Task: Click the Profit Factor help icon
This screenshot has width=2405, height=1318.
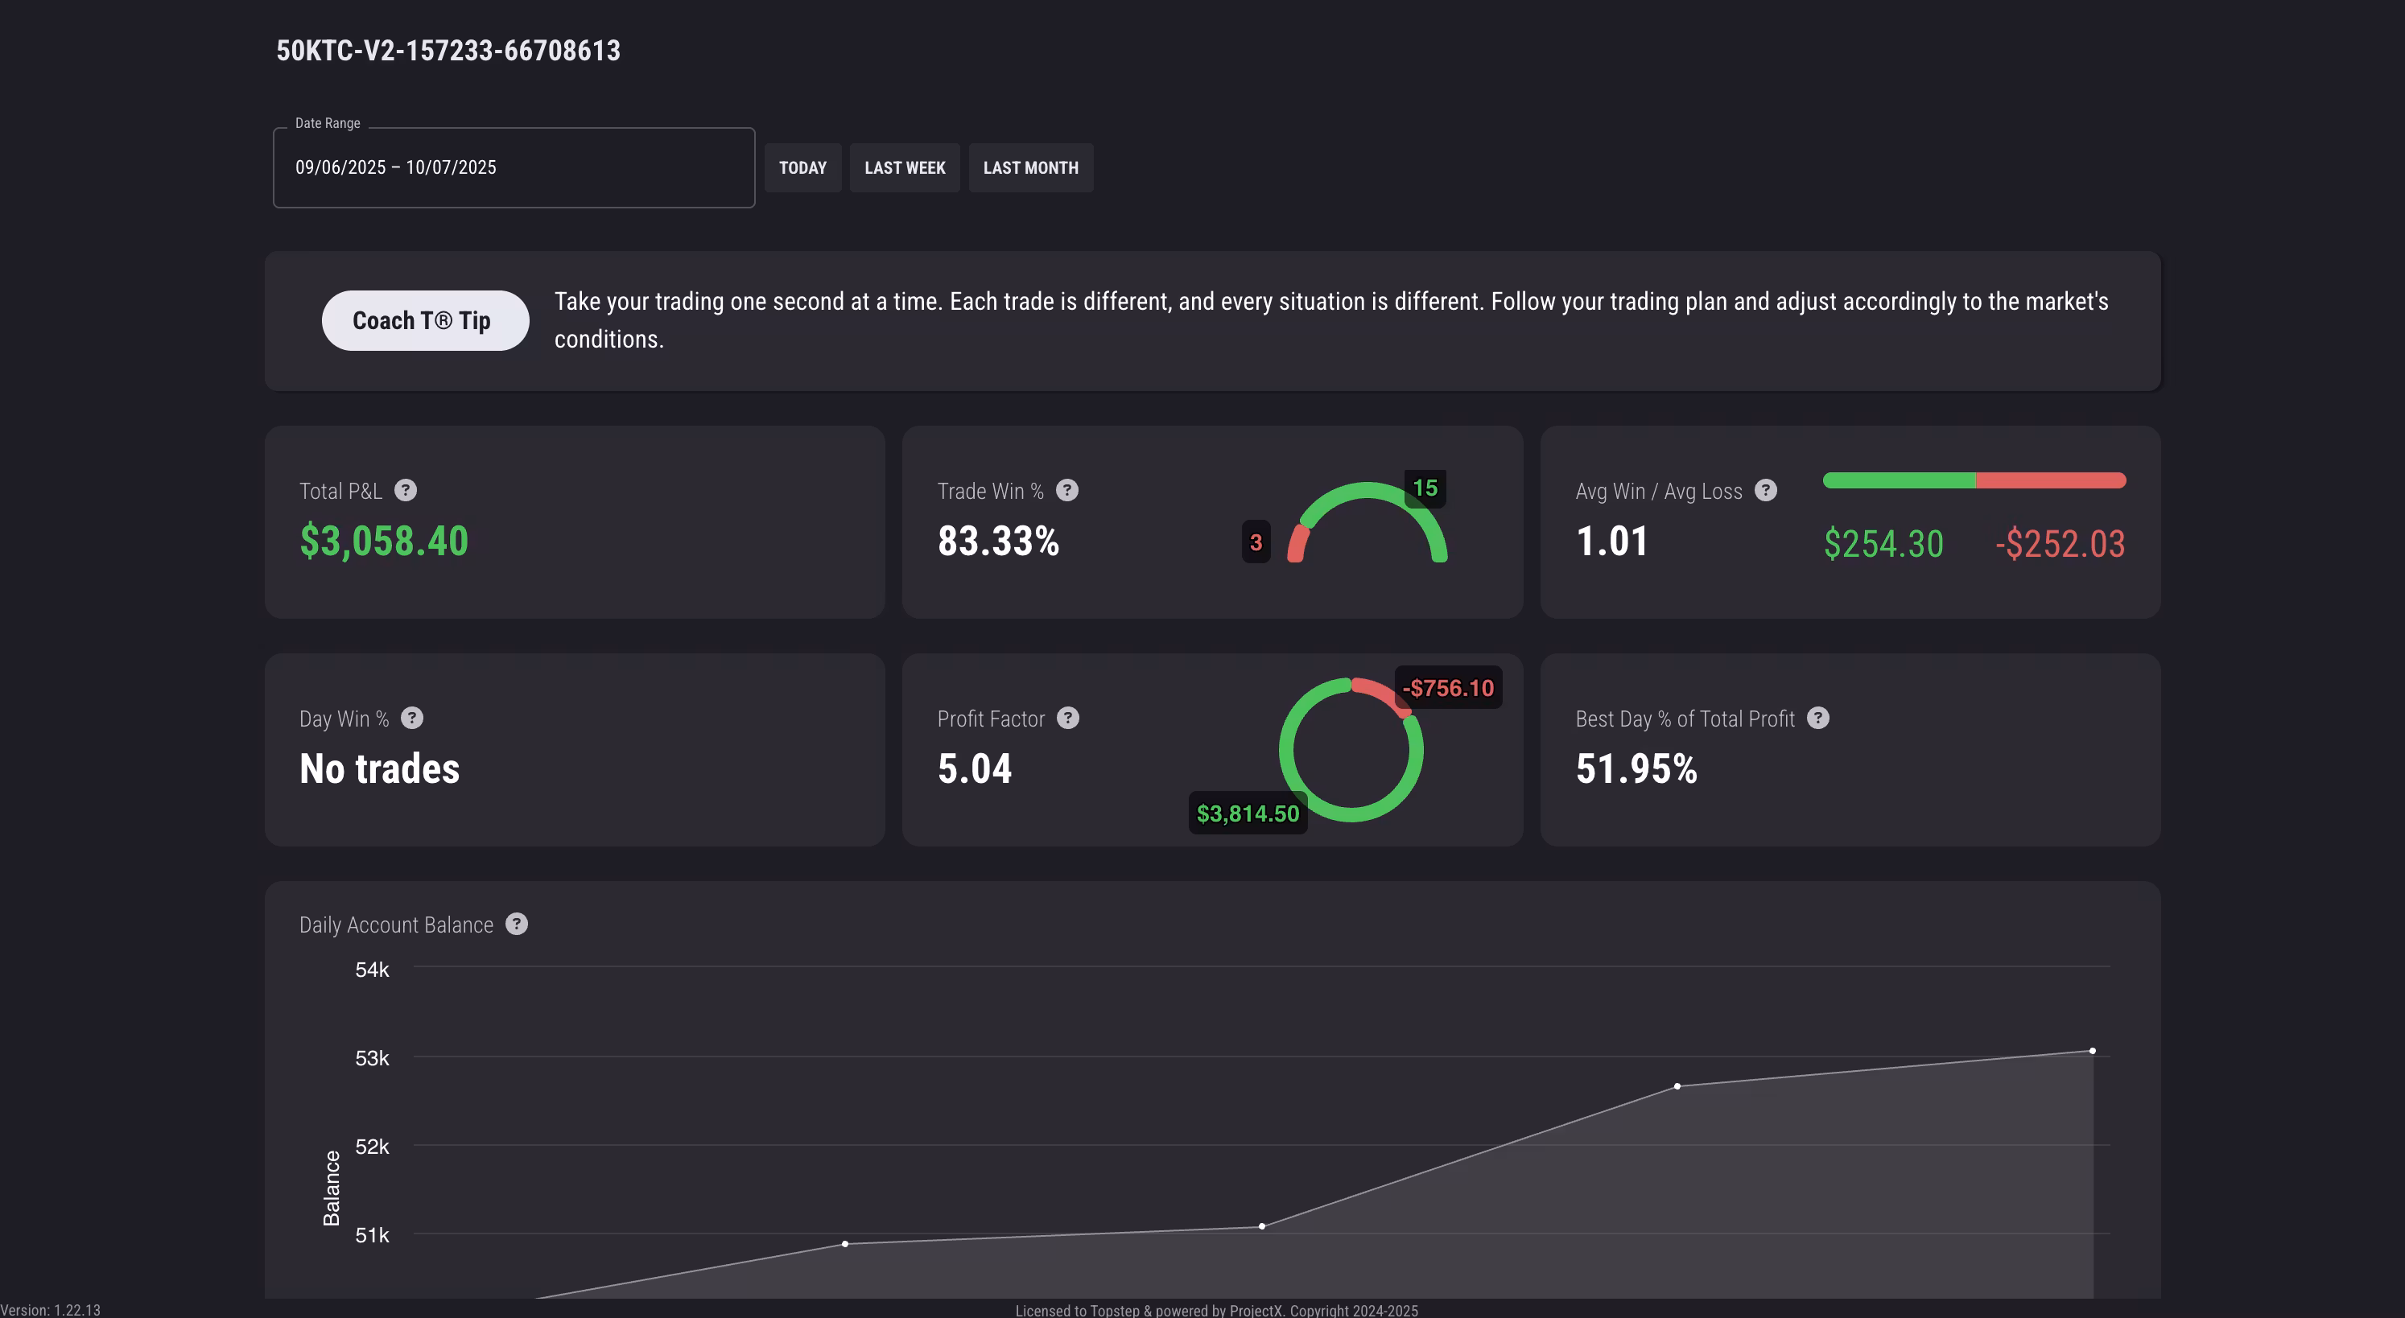Action: 1068,718
